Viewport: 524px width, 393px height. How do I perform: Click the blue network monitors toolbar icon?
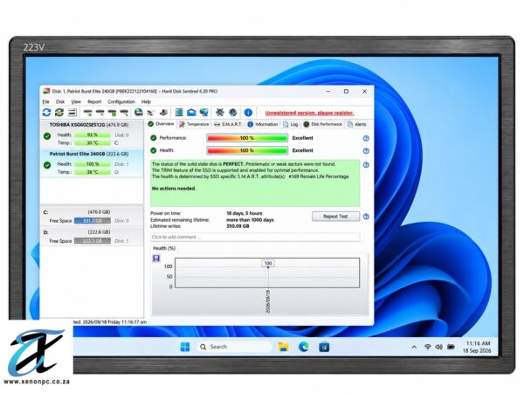pos(203,113)
